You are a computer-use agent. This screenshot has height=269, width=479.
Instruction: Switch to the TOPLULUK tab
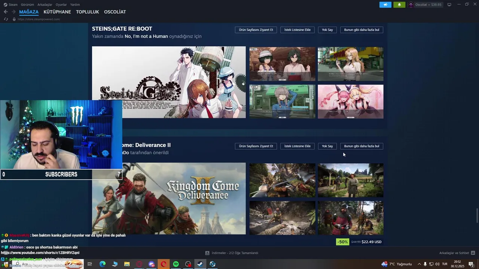(88, 12)
